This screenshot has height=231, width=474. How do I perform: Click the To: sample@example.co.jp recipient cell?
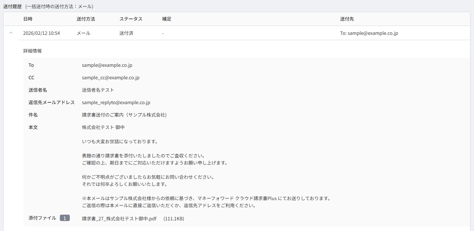point(369,33)
